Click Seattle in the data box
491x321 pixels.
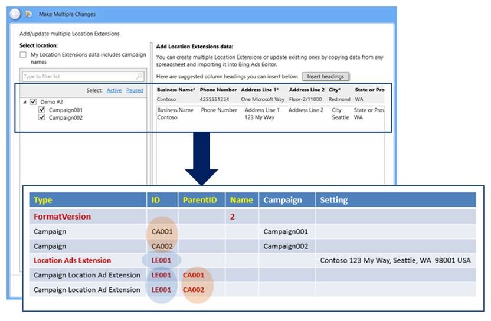pyautogui.click(x=341, y=117)
